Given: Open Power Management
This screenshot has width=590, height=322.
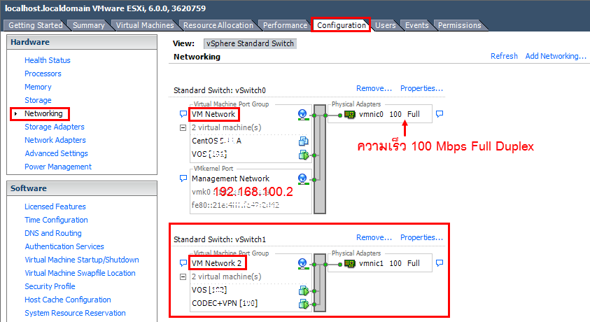Looking at the screenshot, I should coord(58,167).
